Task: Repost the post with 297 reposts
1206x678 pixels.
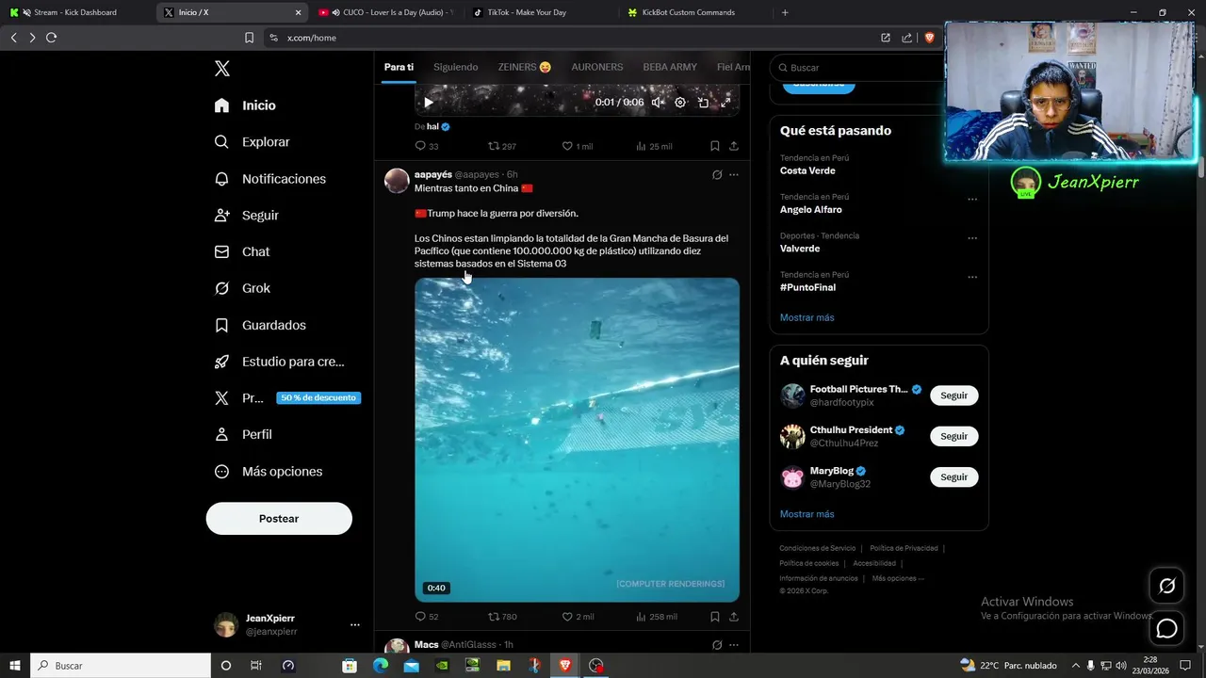Action: (501, 146)
